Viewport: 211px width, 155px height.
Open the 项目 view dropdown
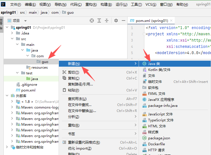pos(25,21)
